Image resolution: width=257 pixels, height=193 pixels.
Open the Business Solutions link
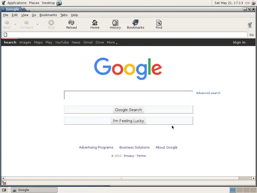point(135,147)
